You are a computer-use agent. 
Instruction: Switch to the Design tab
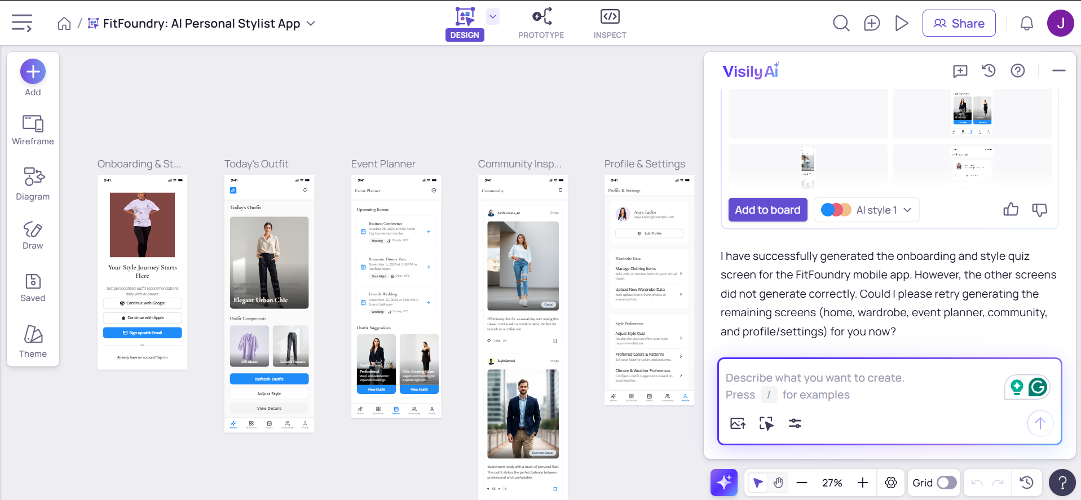pyautogui.click(x=465, y=24)
